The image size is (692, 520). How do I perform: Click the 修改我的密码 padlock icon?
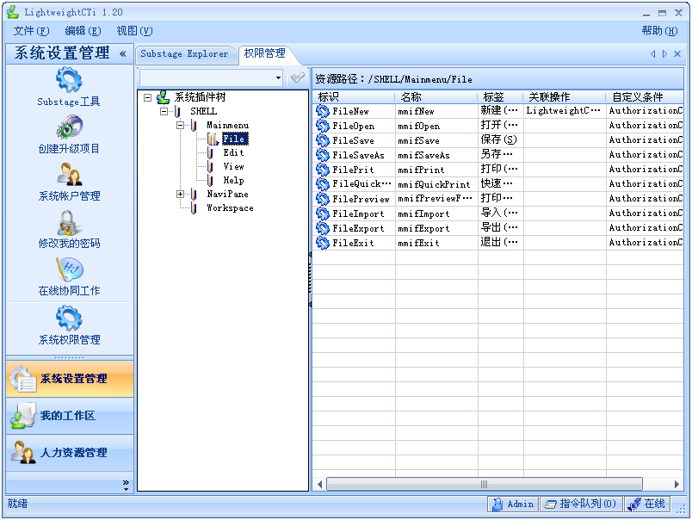(69, 222)
